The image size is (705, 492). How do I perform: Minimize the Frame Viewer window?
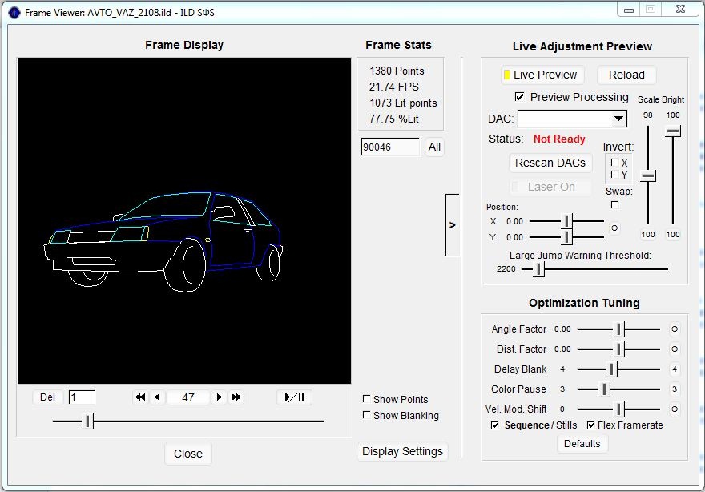[x=629, y=10]
